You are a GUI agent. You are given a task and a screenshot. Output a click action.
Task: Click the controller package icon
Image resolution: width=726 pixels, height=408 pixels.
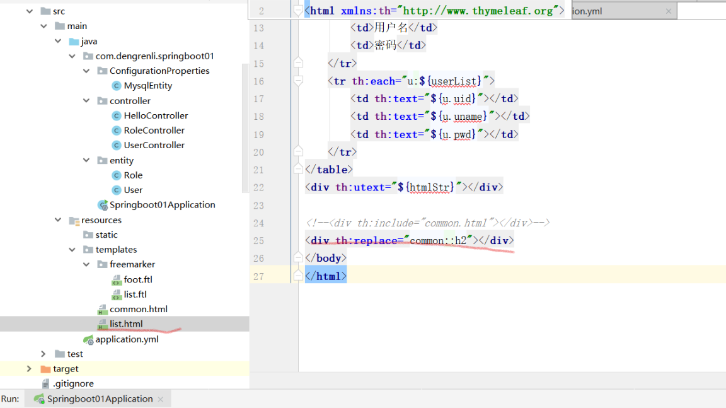click(x=102, y=100)
